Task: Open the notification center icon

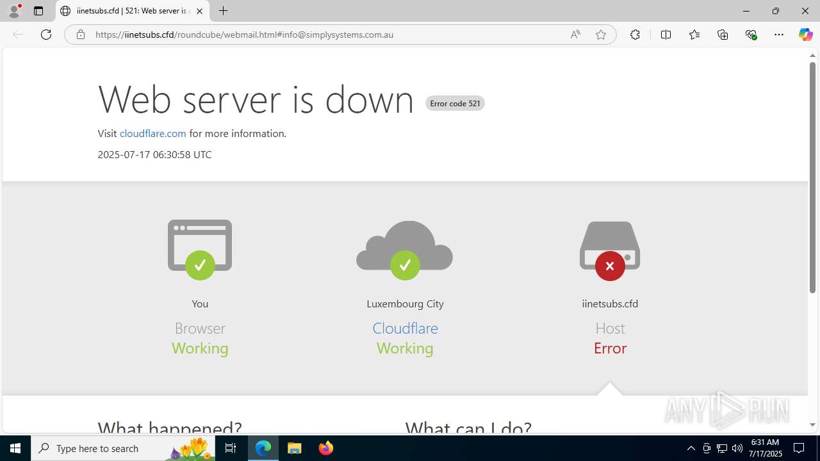Action: click(799, 448)
